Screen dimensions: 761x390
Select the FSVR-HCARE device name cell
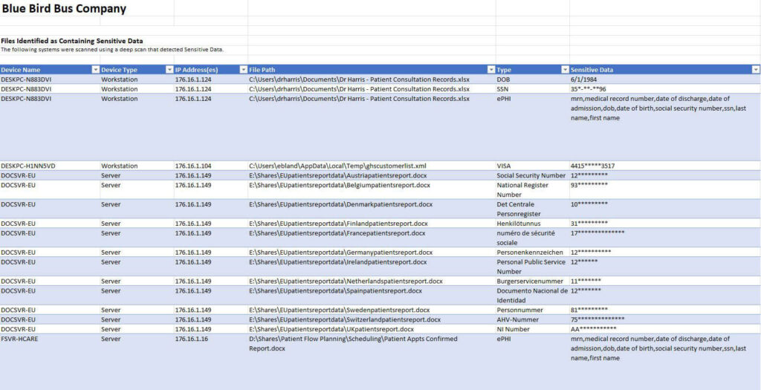(x=22, y=339)
